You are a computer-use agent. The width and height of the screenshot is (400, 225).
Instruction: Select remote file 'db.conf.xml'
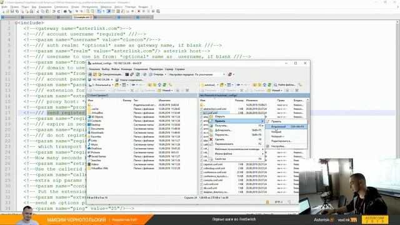210,188
